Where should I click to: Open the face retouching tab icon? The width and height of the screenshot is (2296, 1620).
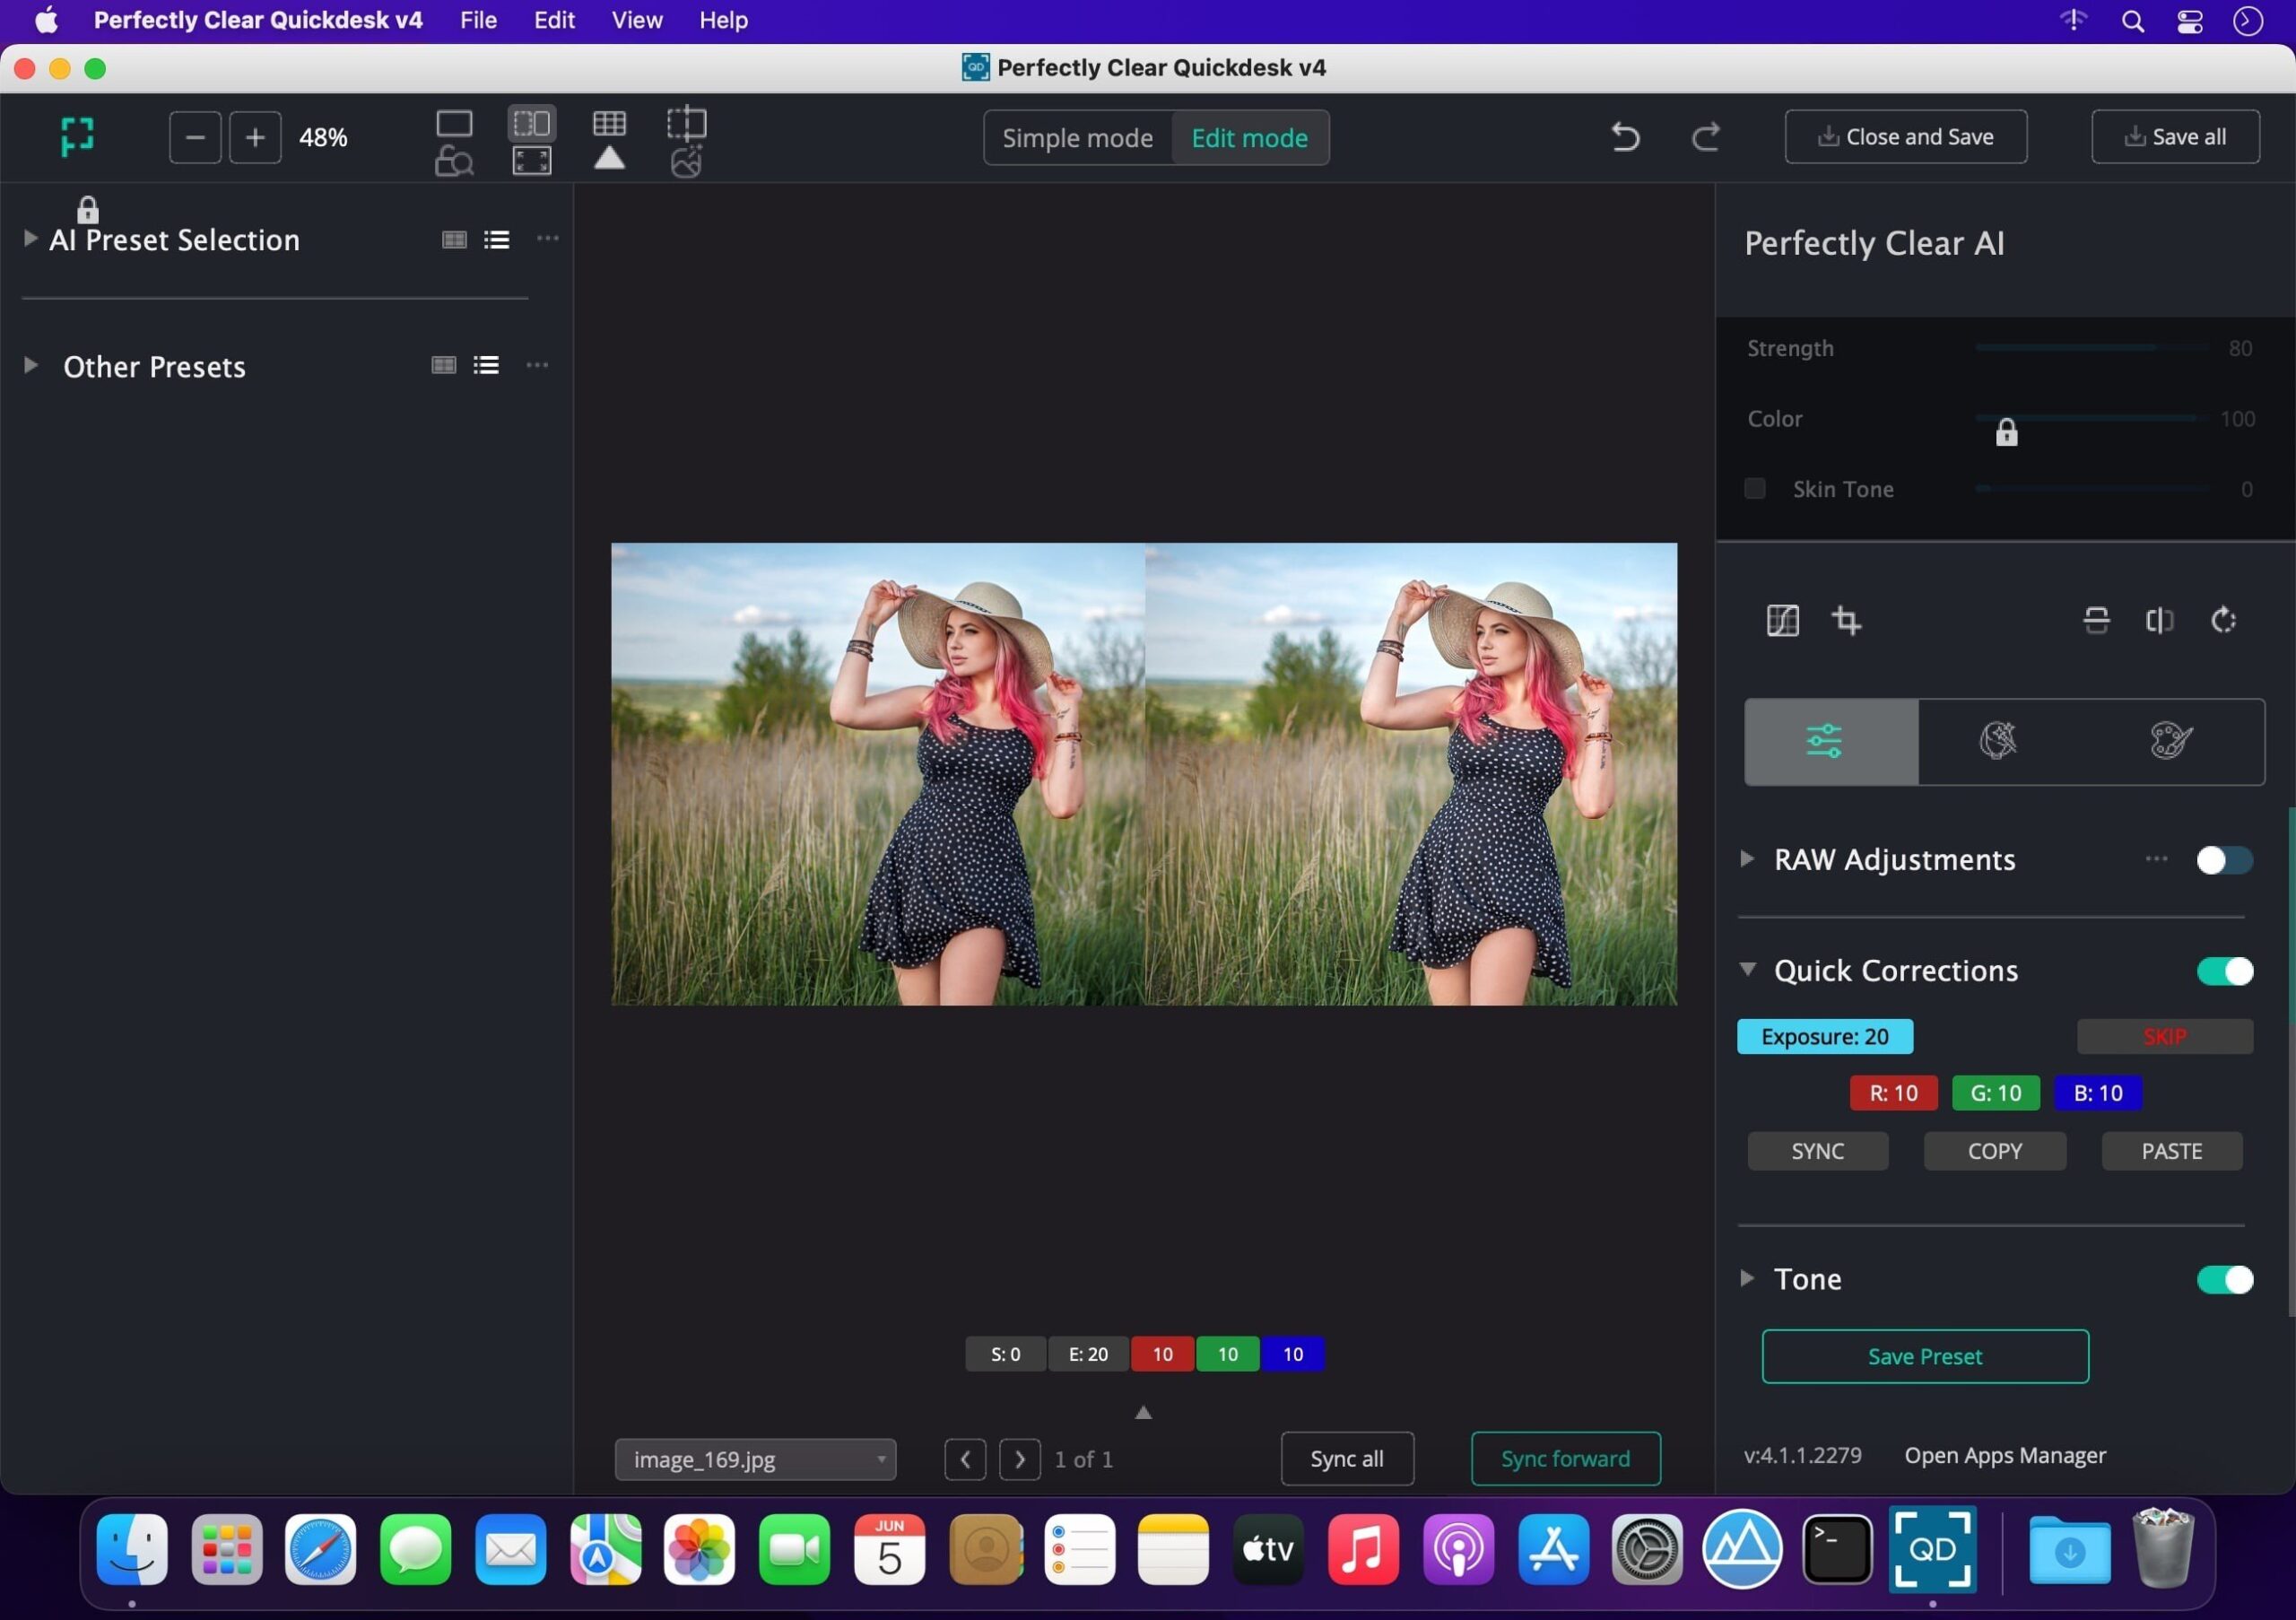click(1997, 742)
